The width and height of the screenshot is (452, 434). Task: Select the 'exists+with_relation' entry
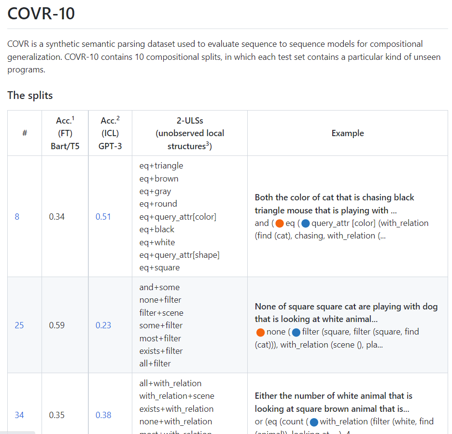(176, 409)
